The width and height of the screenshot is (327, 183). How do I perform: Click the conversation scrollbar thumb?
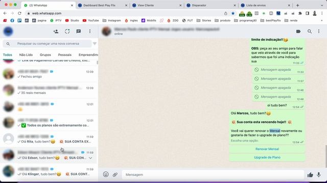[326, 156]
